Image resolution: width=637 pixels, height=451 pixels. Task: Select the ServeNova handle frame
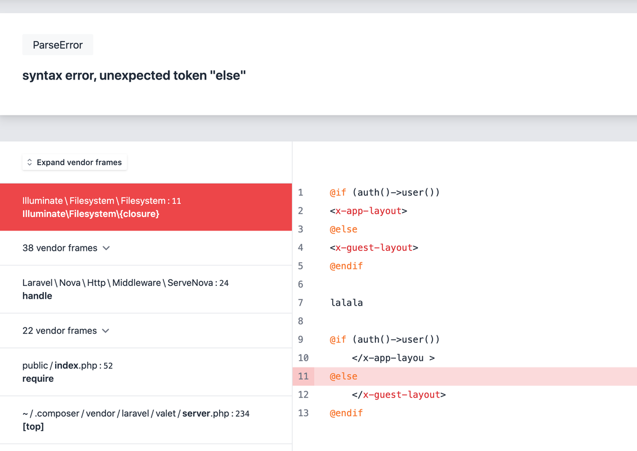click(146, 289)
